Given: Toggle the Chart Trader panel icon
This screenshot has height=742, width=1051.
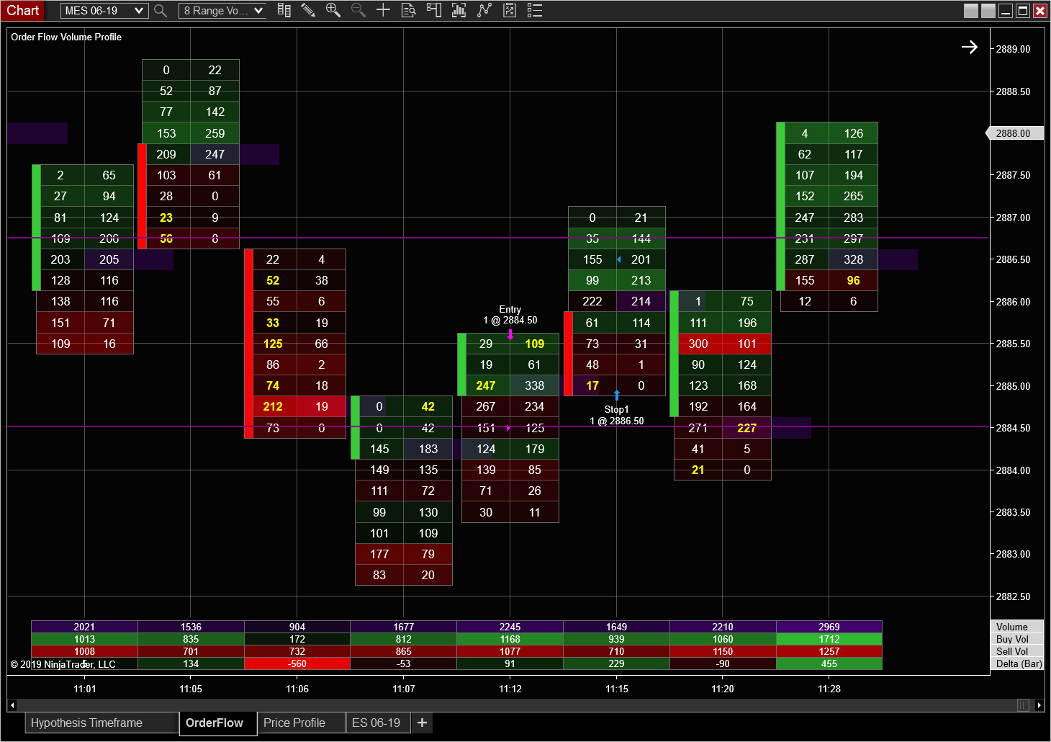Looking at the screenshot, I should pos(433,11).
